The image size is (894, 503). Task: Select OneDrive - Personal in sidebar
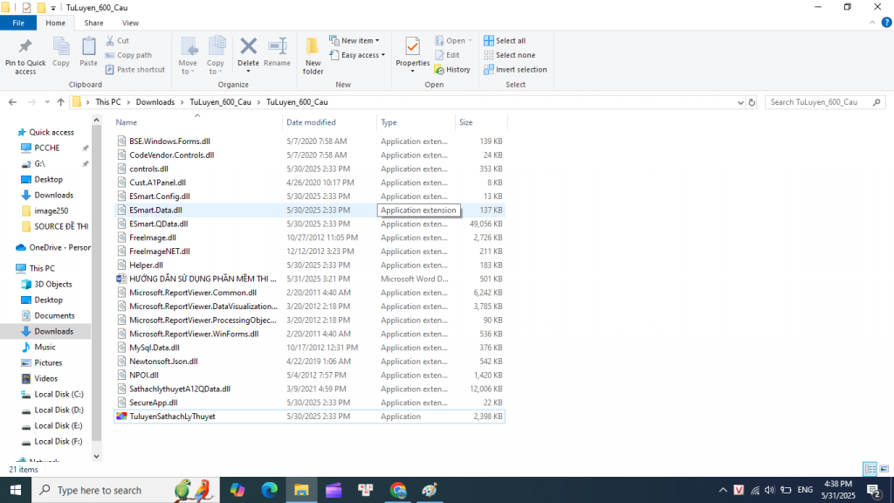53,247
